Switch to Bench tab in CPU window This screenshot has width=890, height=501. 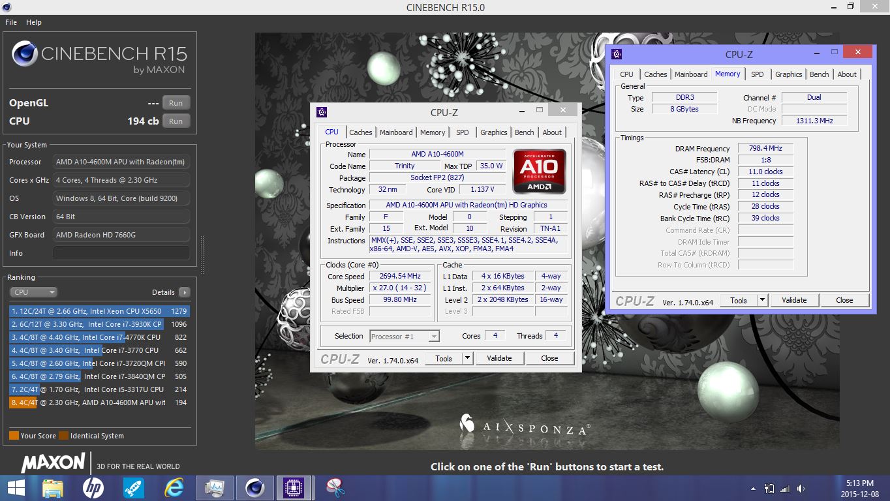pyautogui.click(x=525, y=132)
